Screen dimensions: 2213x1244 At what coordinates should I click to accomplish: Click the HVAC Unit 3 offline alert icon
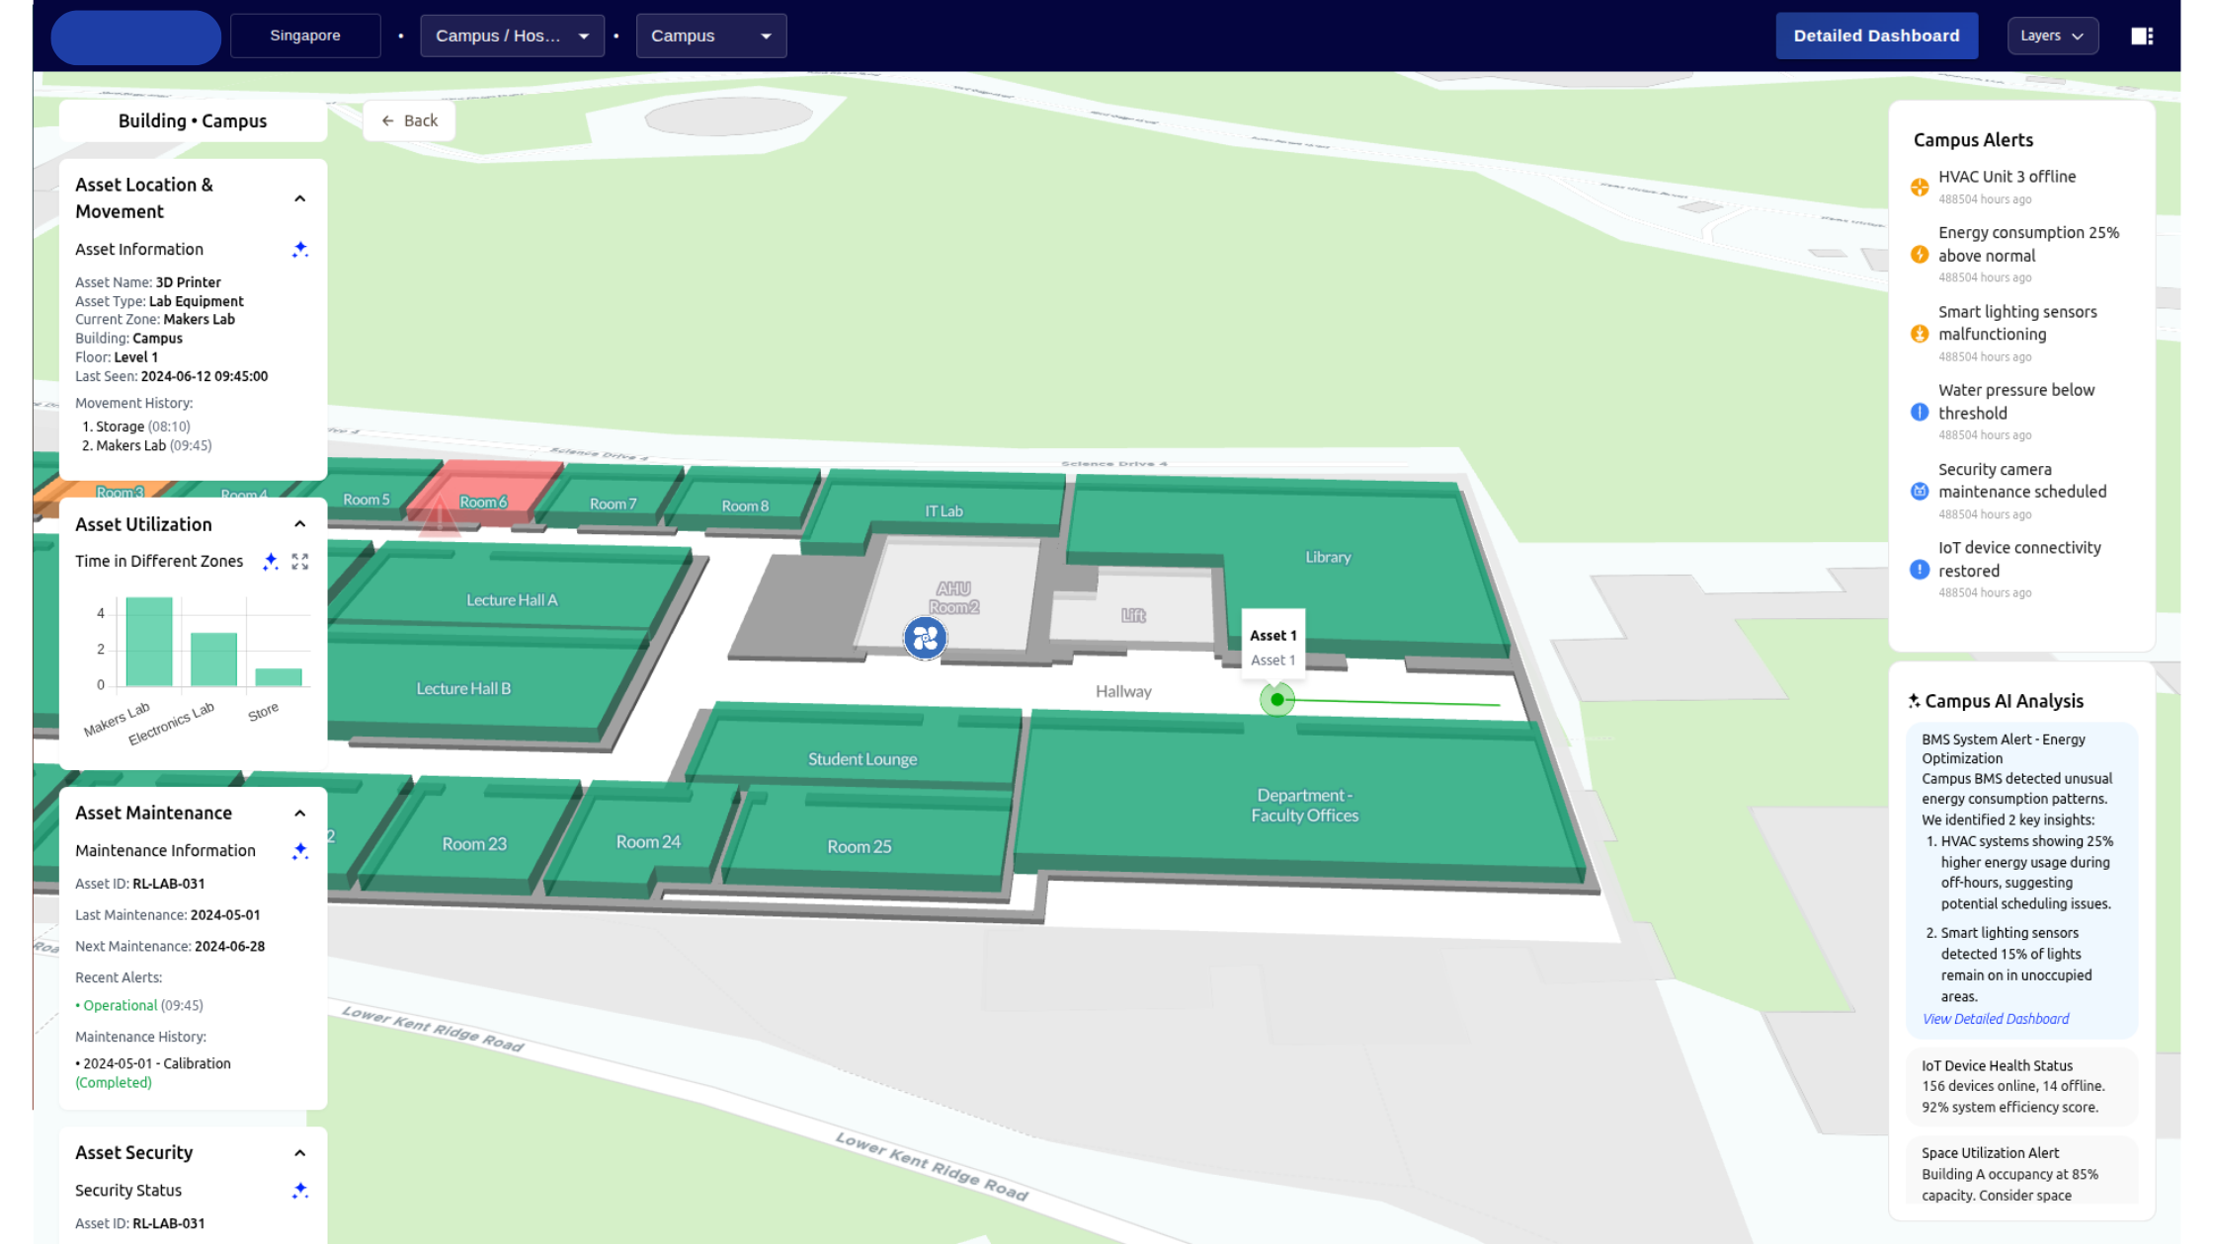click(x=1920, y=187)
